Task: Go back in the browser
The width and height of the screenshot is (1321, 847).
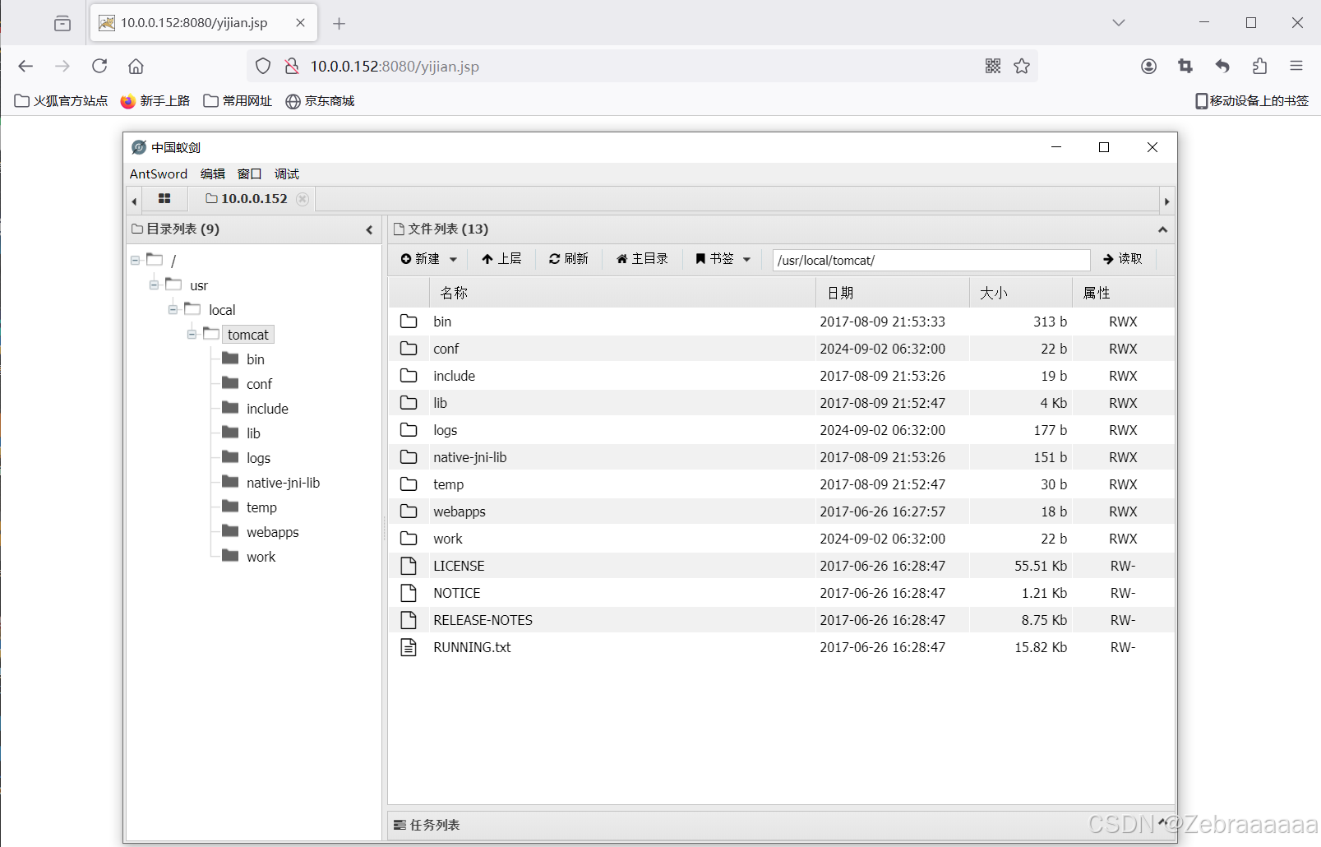Action: click(x=25, y=66)
